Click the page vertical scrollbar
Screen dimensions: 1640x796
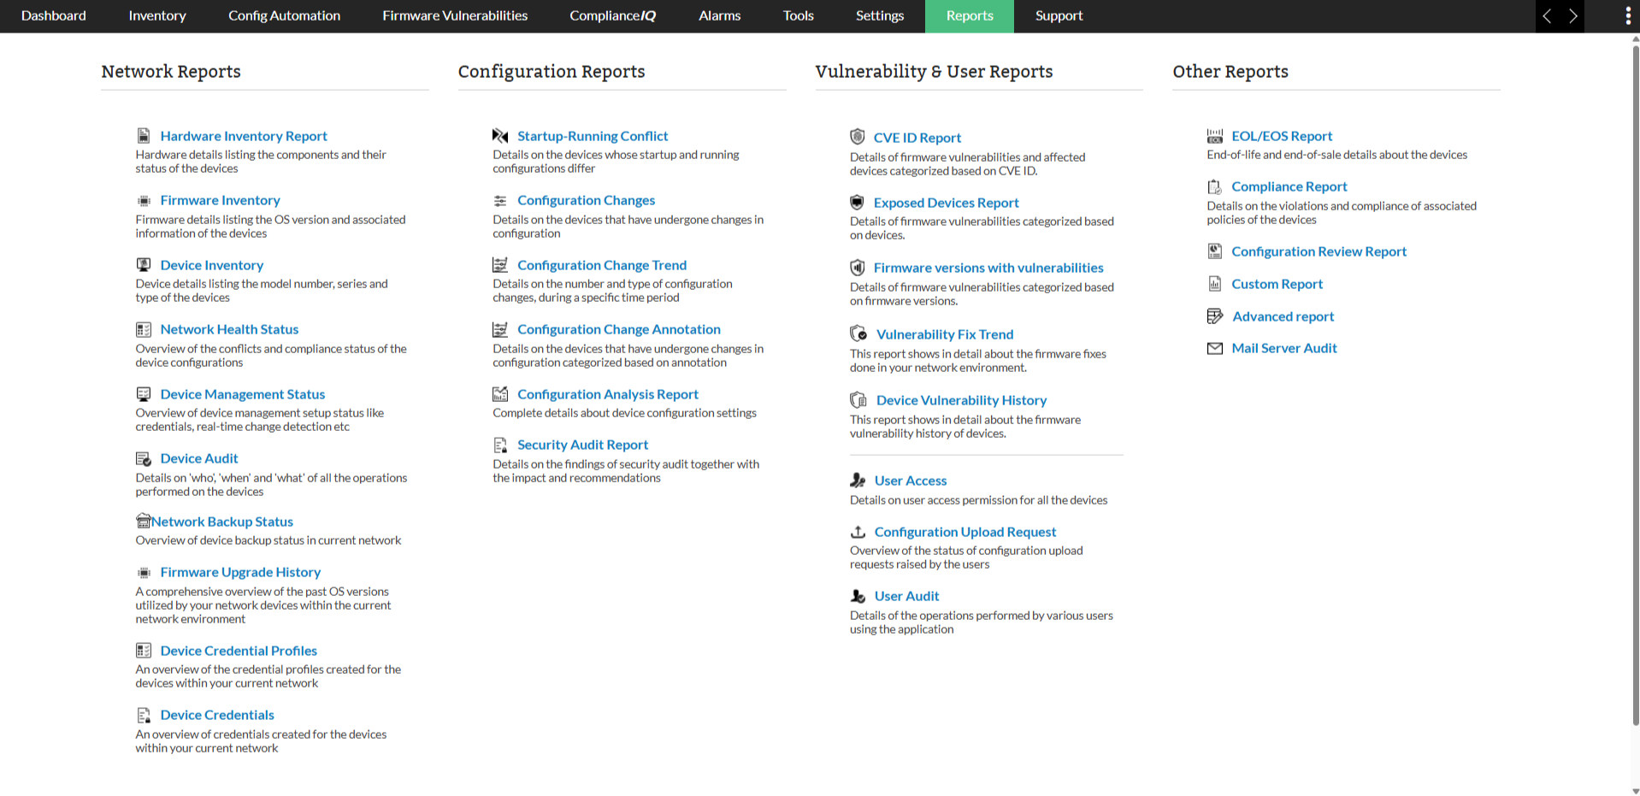point(1636,385)
